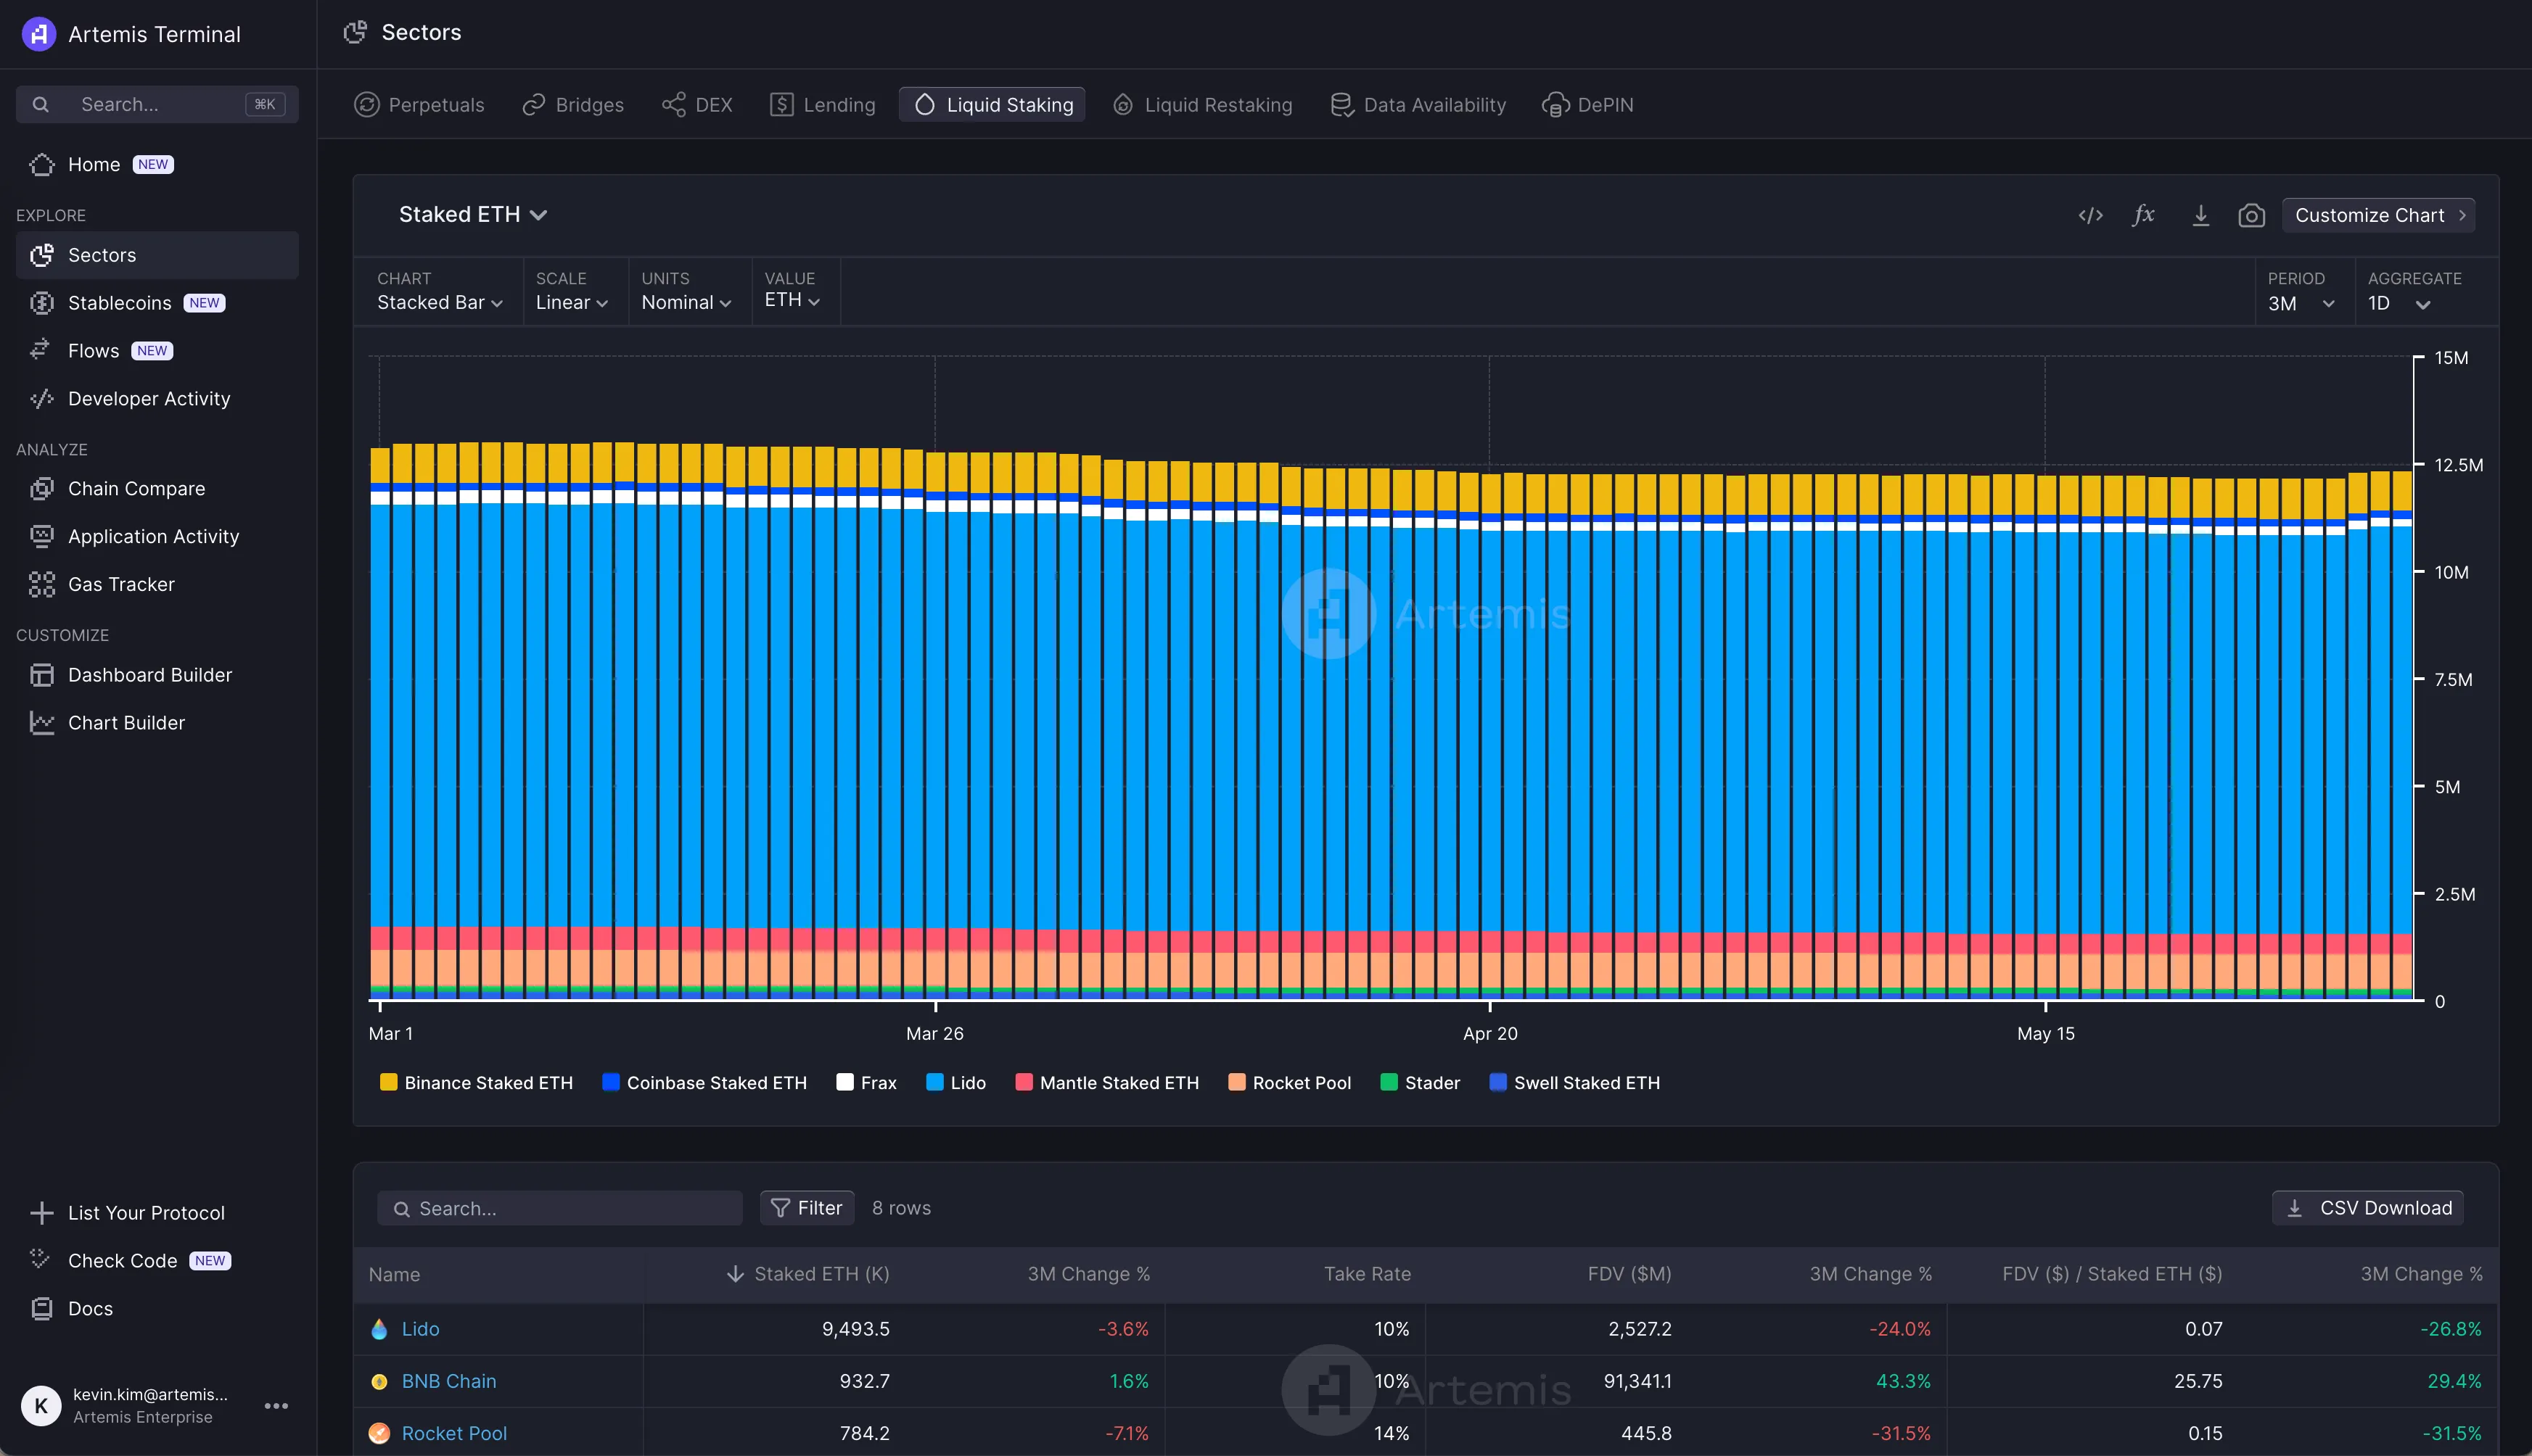
Task: Click the BNB Chain coin icon in table
Action: 379,1382
